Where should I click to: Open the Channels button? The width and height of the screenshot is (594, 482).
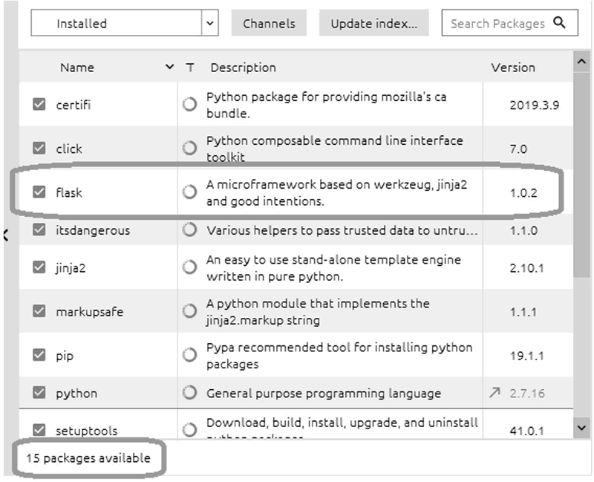click(x=269, y=24)
